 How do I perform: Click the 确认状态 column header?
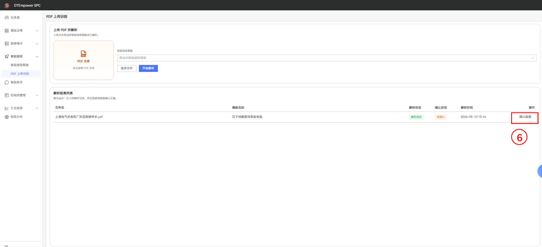[x=441, y=108]
